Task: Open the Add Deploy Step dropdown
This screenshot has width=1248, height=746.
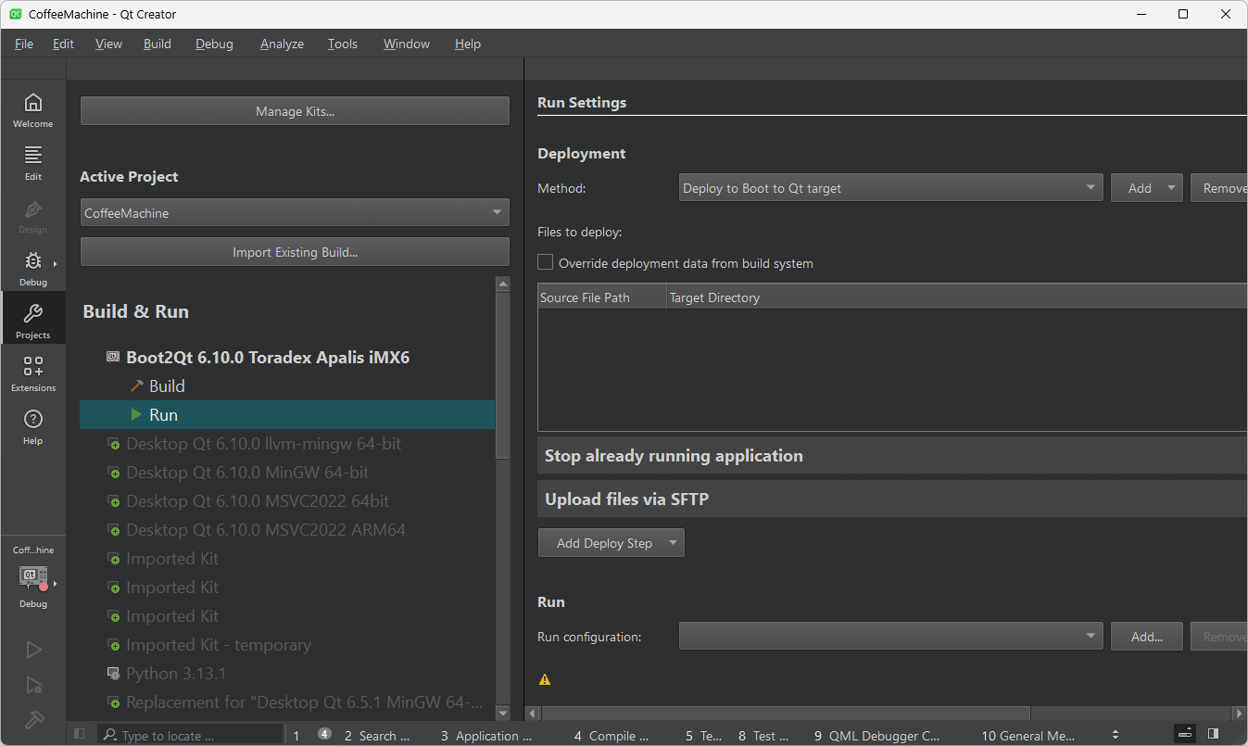Action: [611, 542]
